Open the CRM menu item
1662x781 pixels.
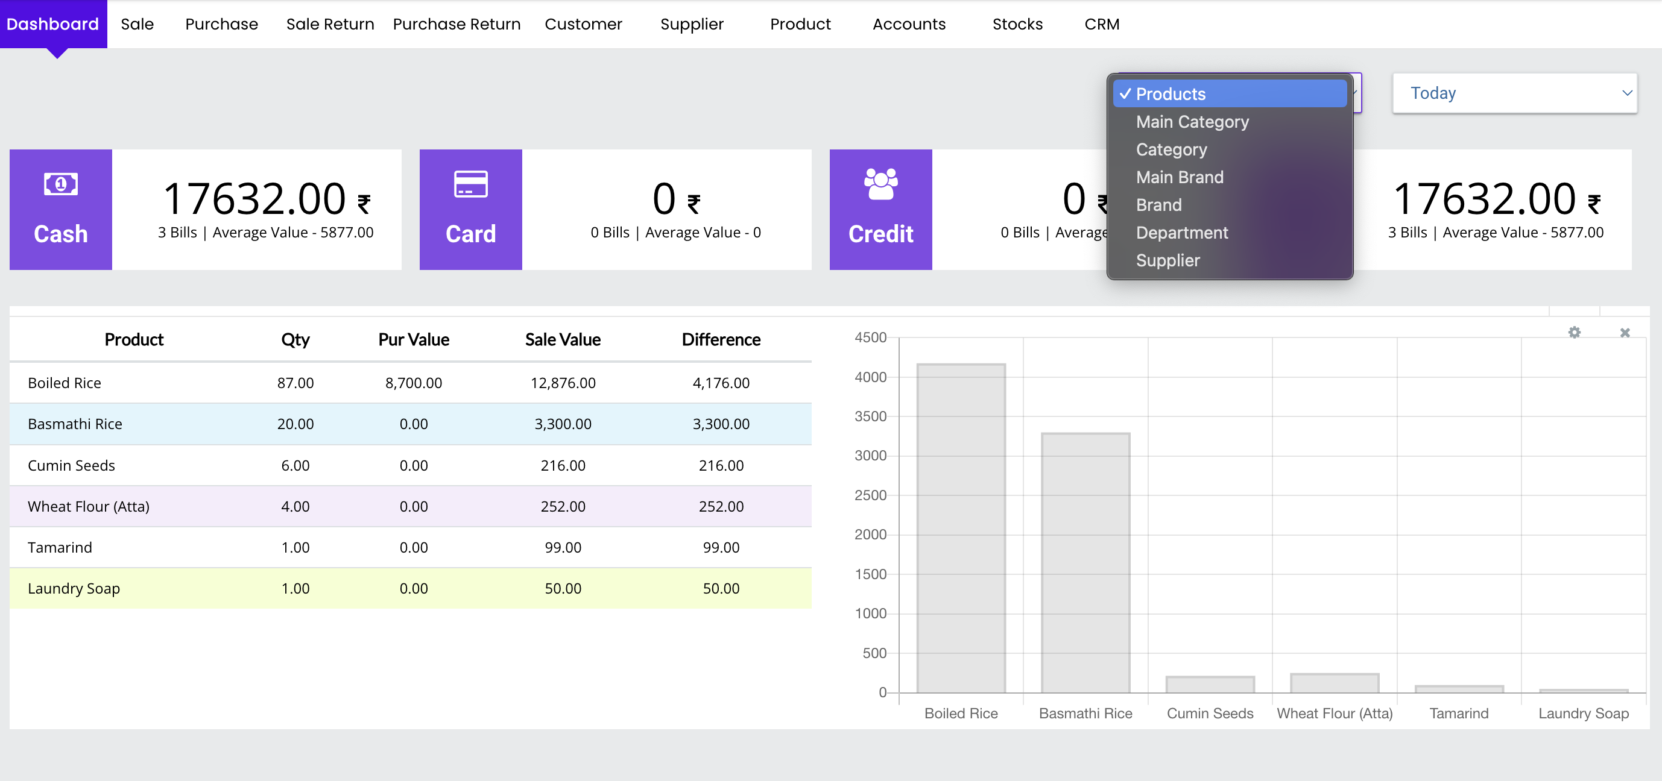coord(1101,25)
